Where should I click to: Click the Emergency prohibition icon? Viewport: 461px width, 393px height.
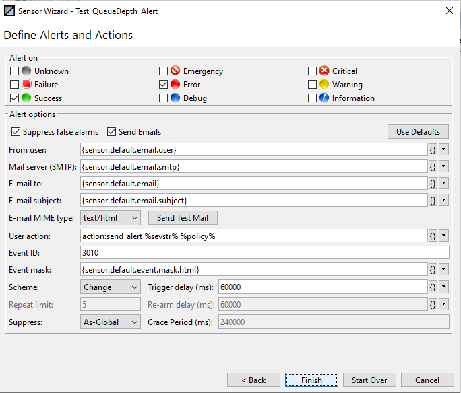point(175,71)
